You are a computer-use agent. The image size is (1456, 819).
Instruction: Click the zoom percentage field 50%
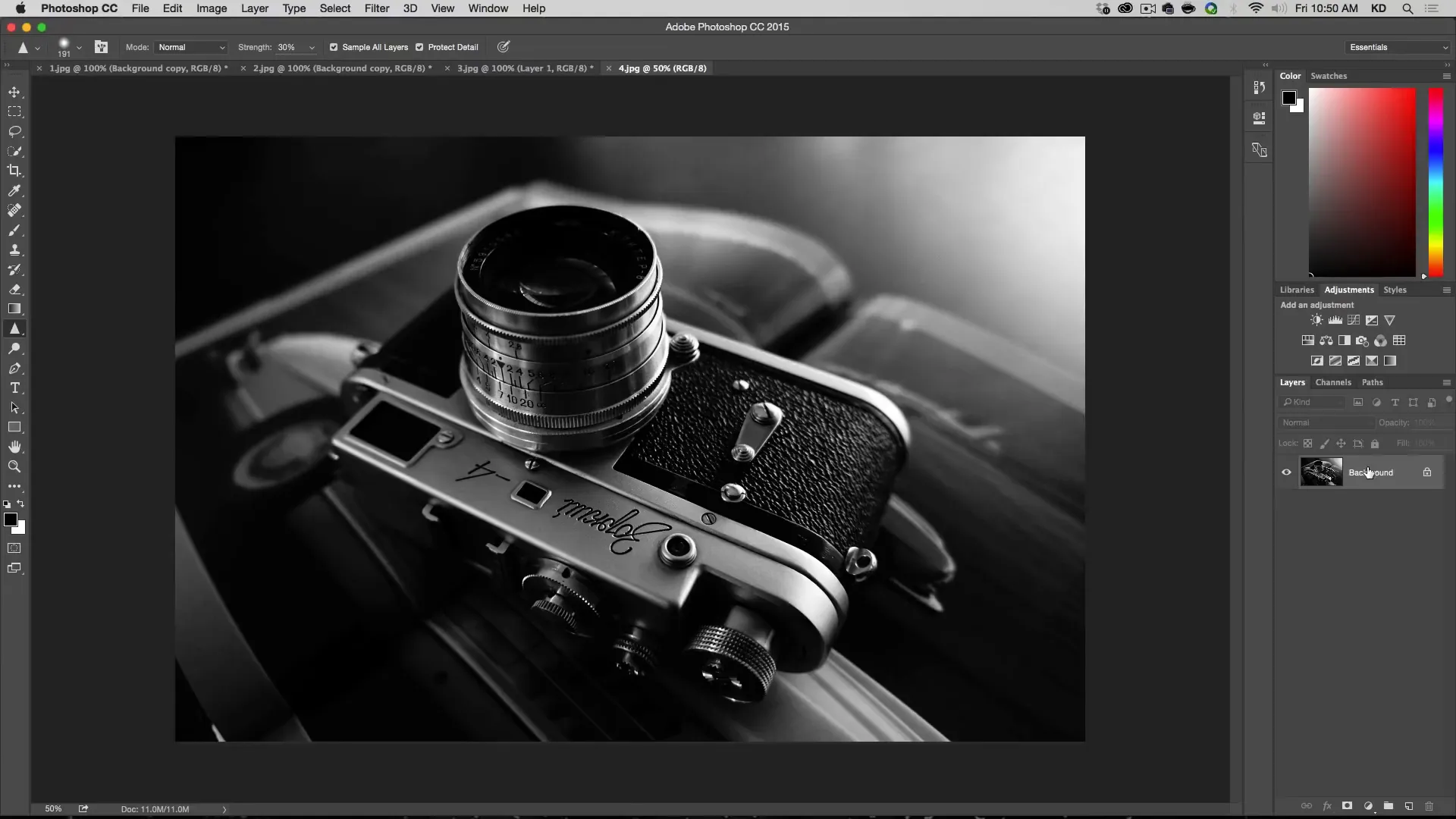(x=53, y=809)
